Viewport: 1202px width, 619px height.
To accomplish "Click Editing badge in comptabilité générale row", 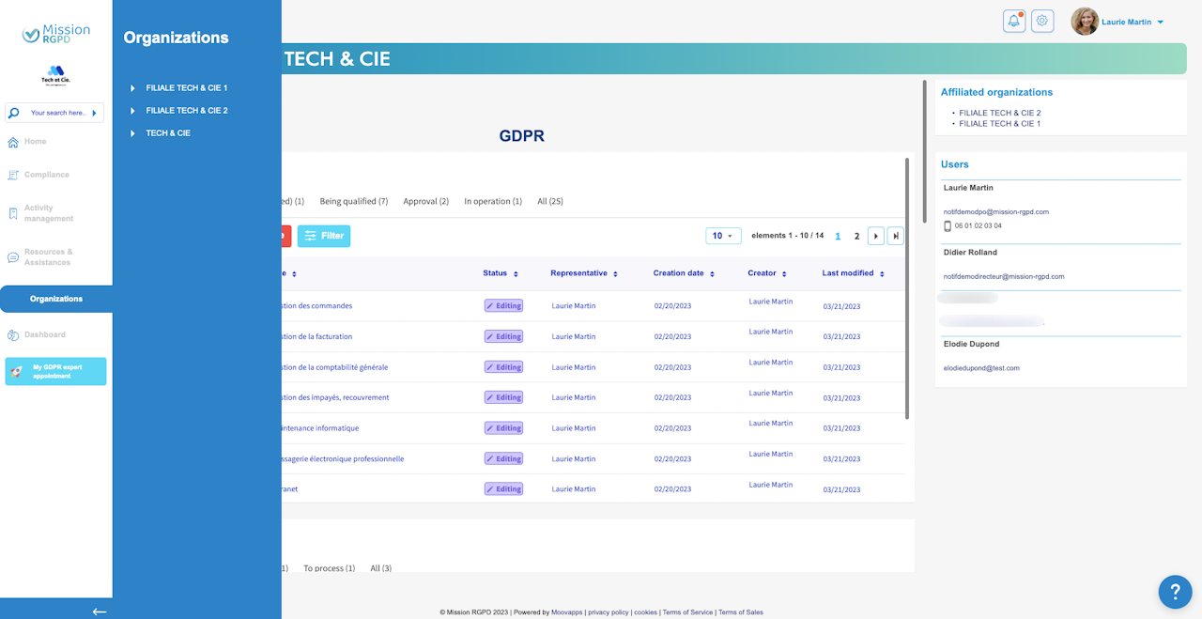I will (x=503, y=367).
